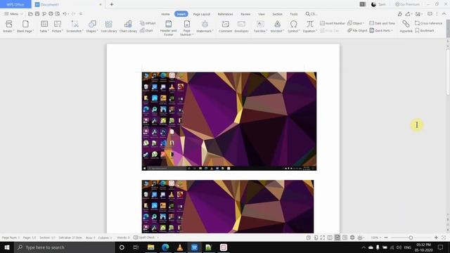Insert a Comment
450x253 pixels.
225,27
